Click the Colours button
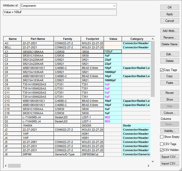 [169, 113]
